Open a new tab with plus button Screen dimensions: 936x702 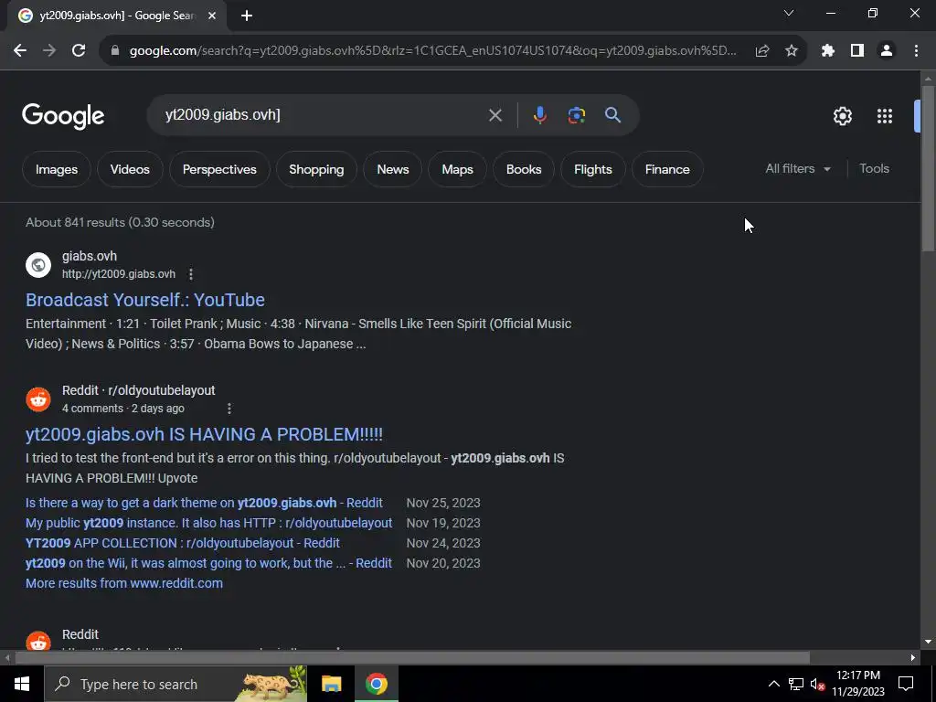247,16
